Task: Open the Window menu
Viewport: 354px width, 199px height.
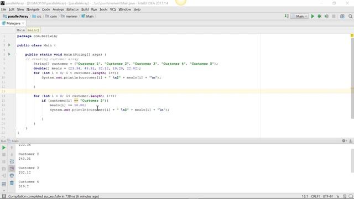Action: [124, 9]
